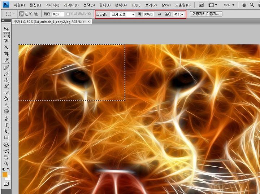Open the 파일(F) menu

19,5
